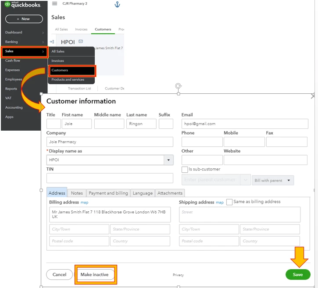Viewport: 318px width, 288px height.
Task: Expand the Bill with parent dropdown
Action: click(x=273, y=180)
